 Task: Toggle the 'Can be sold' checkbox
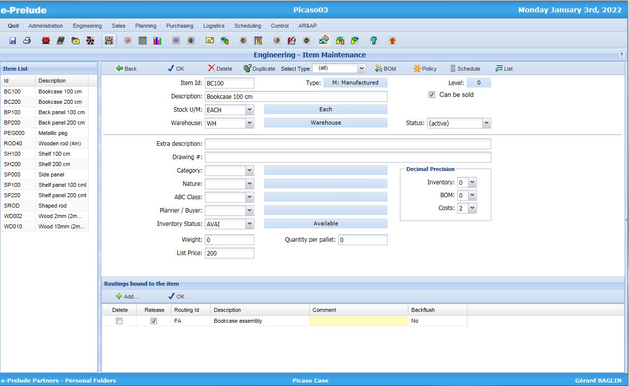click(432, 95)
